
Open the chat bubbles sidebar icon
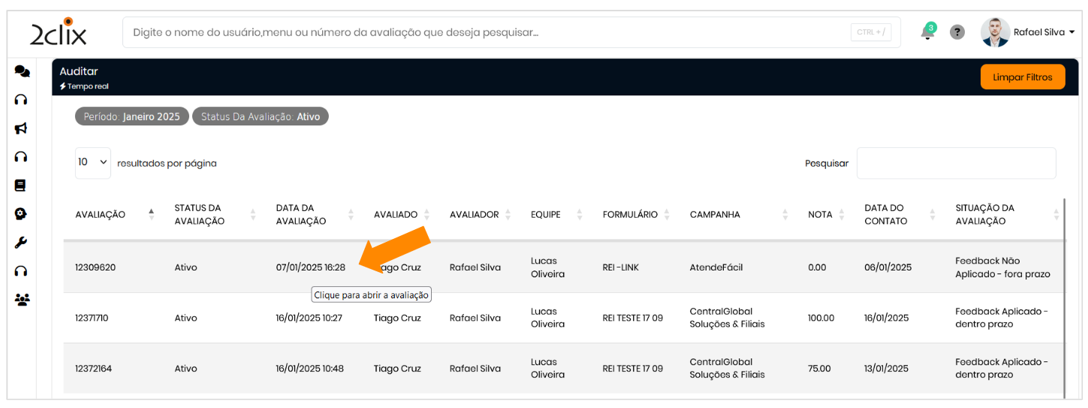click(22, 71)
